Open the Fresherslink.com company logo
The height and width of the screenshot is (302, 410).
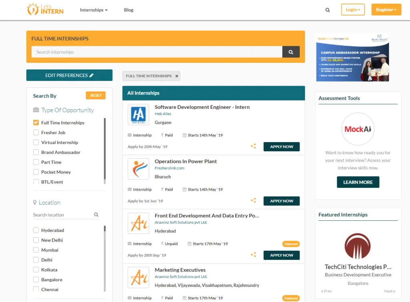(x=138, y=169)
